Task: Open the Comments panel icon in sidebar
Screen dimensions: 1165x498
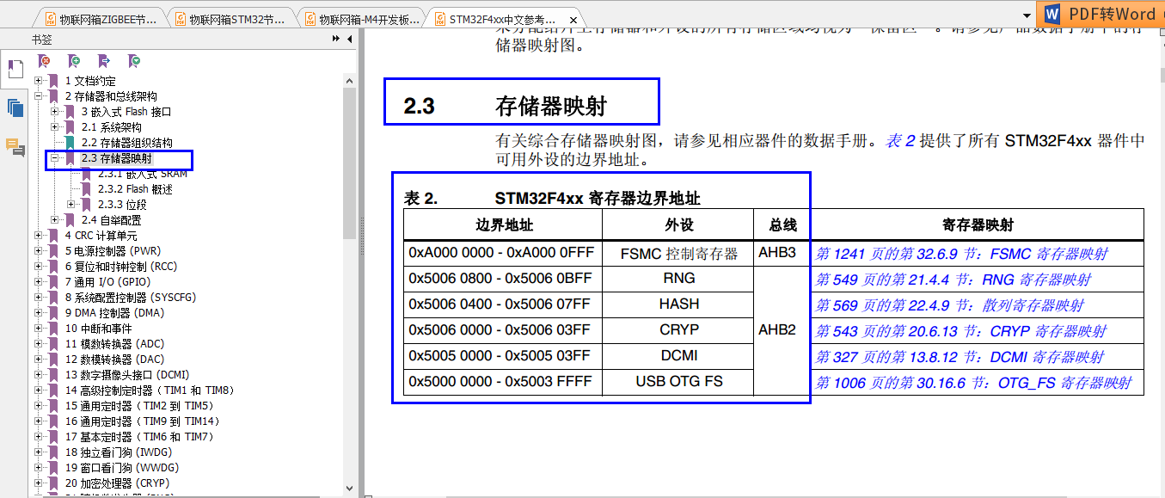Action: [15, 147]
